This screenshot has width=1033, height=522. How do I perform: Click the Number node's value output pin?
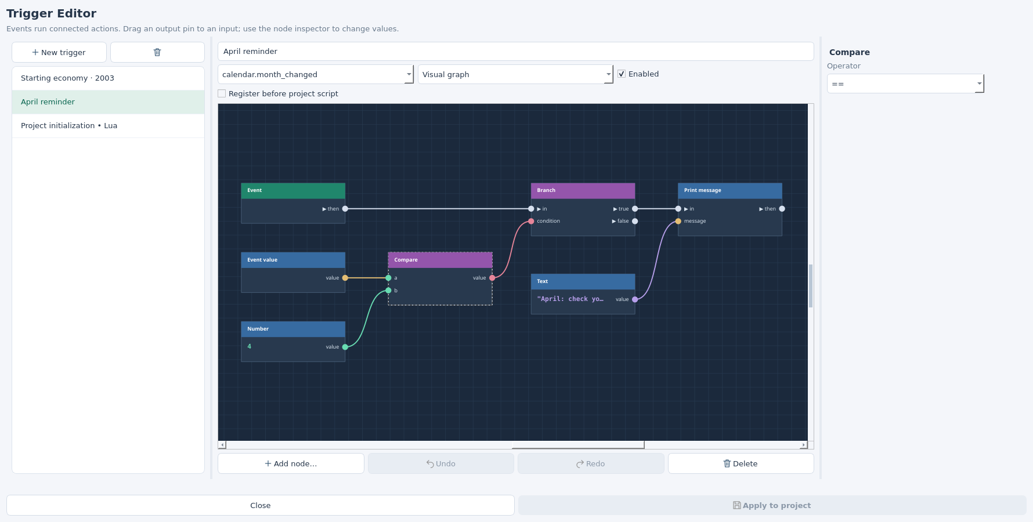pyautogui.click(x=345, y=347)
